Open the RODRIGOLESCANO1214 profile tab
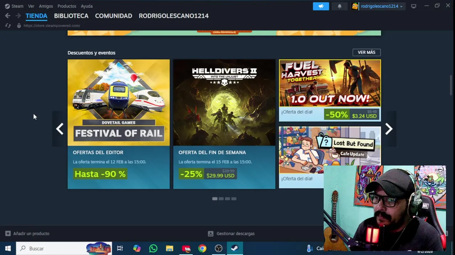This screenshot has height=255, width=455. pyautogui.click(x=173, y=16)
